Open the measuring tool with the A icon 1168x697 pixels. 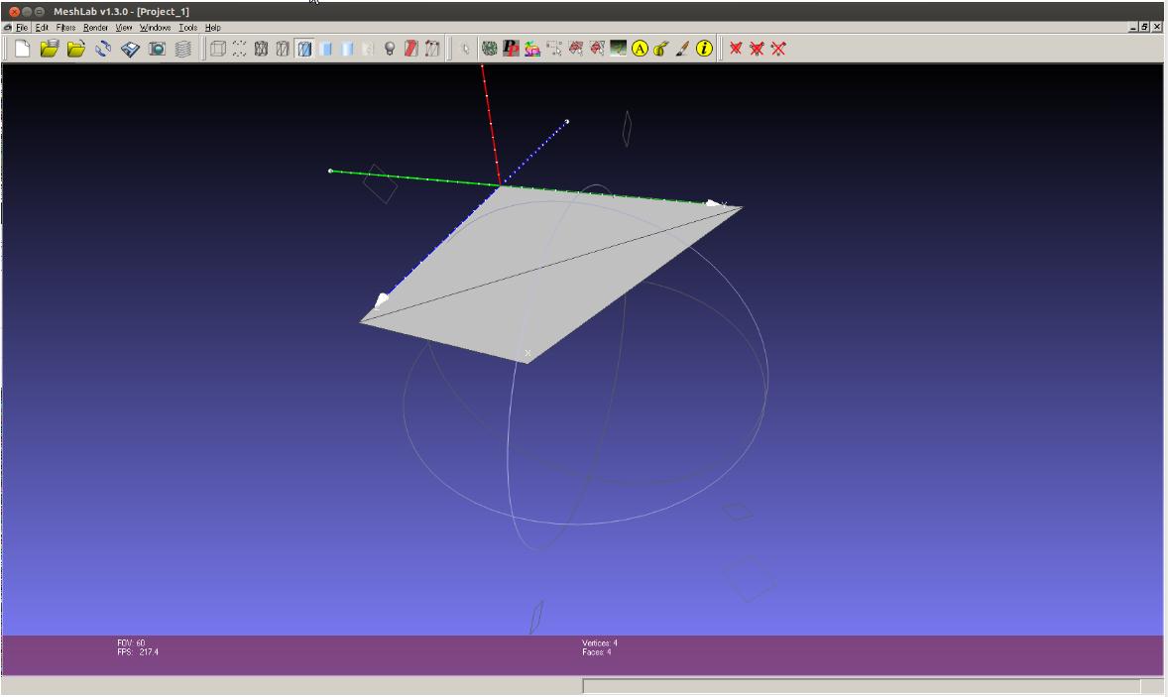coord(640,49)
